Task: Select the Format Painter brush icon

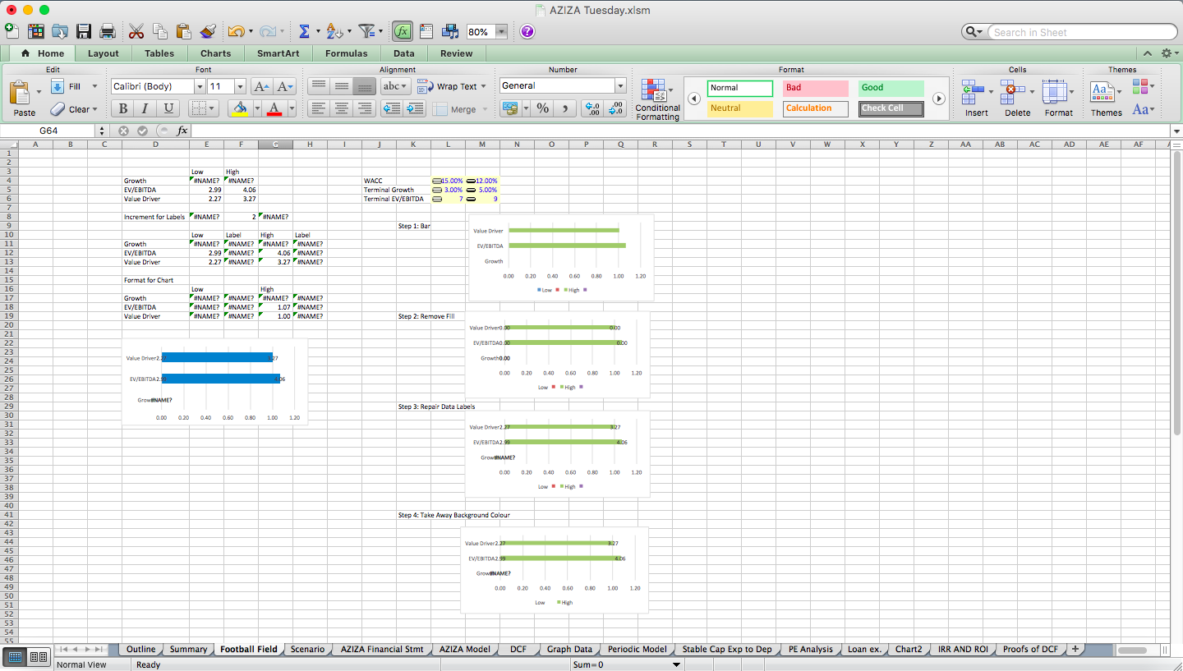Action: tap(208, 30)
